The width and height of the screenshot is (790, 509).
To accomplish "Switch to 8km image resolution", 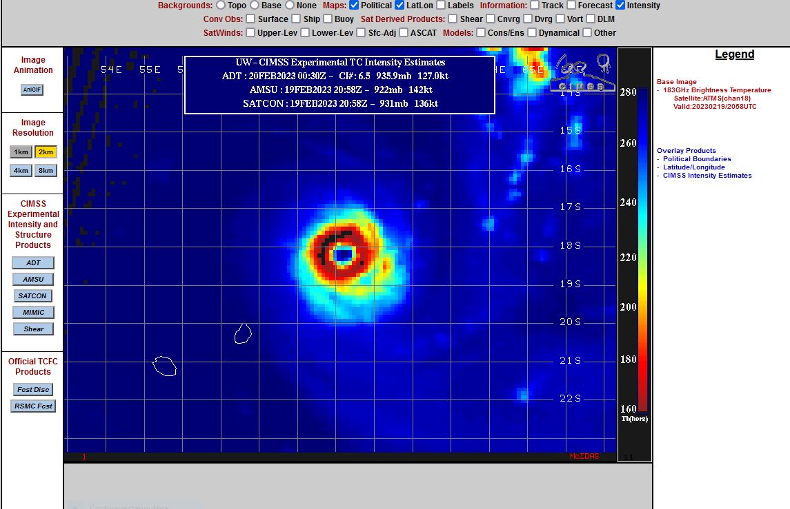I will pos(46,170).
